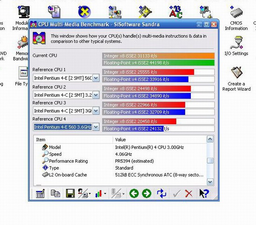Screen dimensions: 256x225
Task: Cancel with the red X icon
Action: 189,194
